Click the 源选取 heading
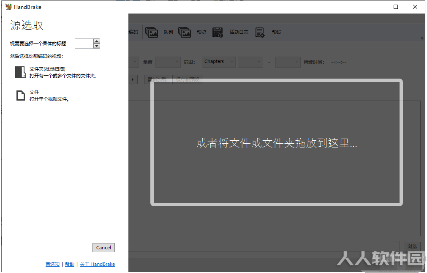The width and height of the screenshot is (427, 273). tap(27, 25)
